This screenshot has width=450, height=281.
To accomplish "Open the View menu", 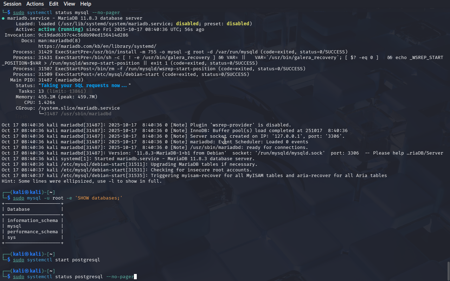I will (69, 4).
